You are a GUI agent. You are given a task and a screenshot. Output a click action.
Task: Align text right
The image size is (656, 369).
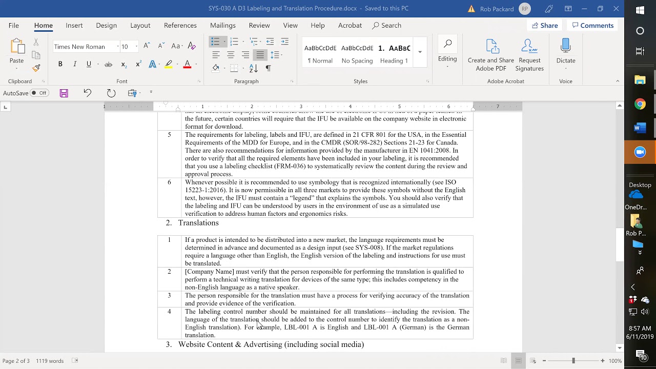click(x=245, y=55)
